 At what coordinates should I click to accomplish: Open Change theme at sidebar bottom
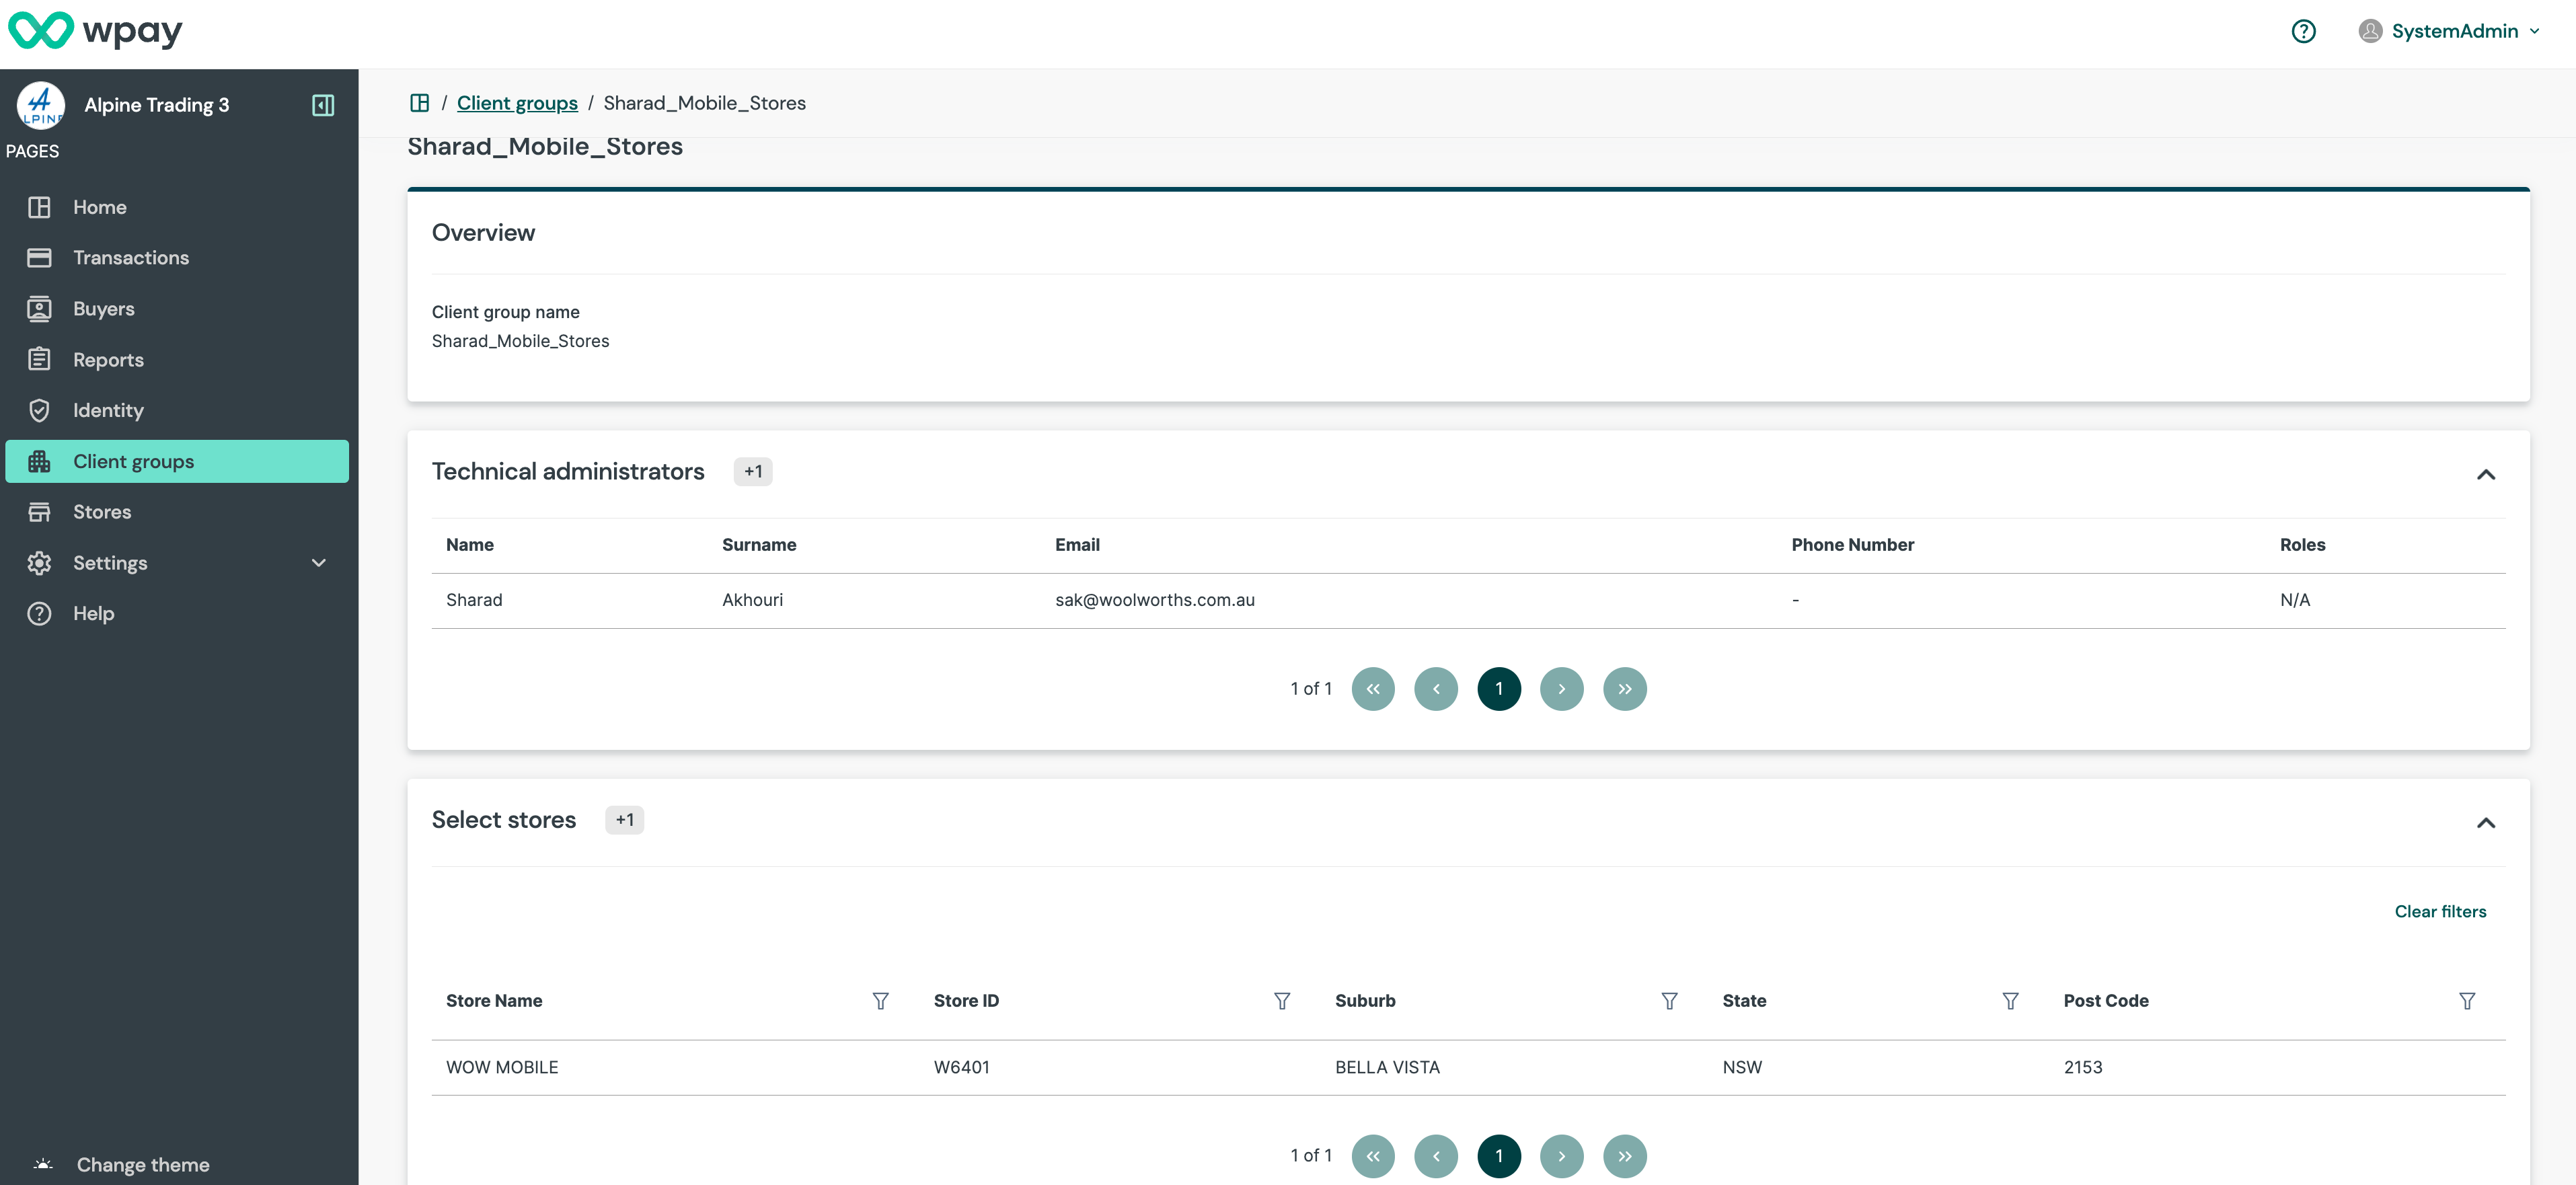click(143, 1164)
